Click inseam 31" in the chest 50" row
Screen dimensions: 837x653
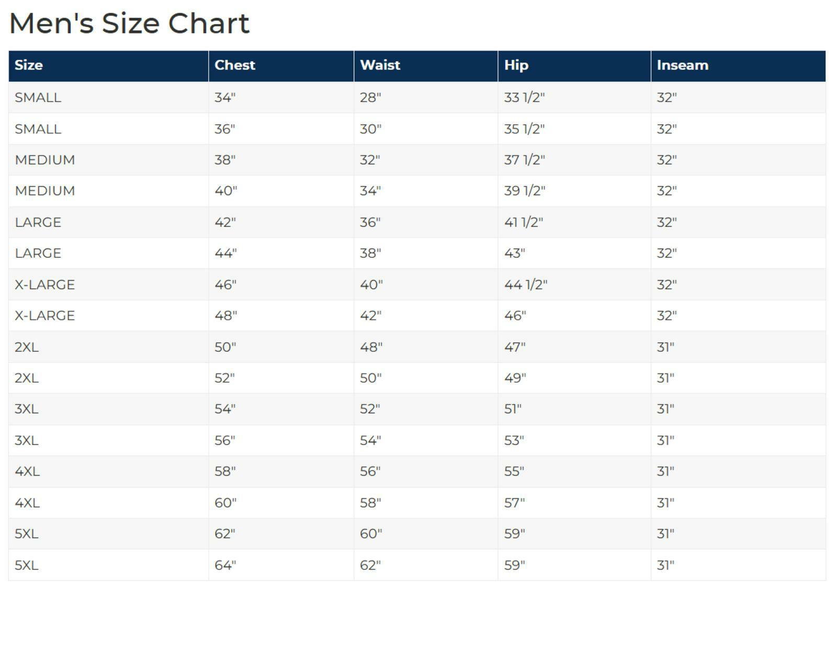pyautogui.click(x=665, y=347)
